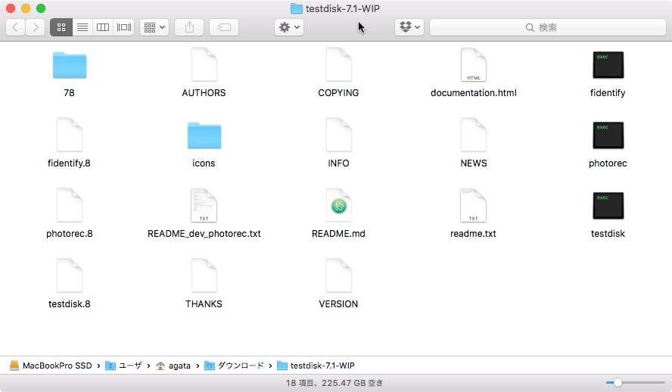Switch to Cover Flow view
The height and width of the screenshot is (392, 672).
(x=124, y=27)
